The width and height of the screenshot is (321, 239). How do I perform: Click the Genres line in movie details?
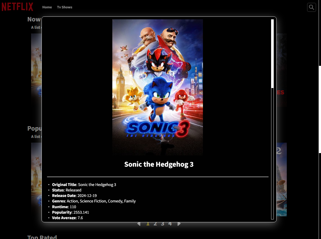click(94, 201)
